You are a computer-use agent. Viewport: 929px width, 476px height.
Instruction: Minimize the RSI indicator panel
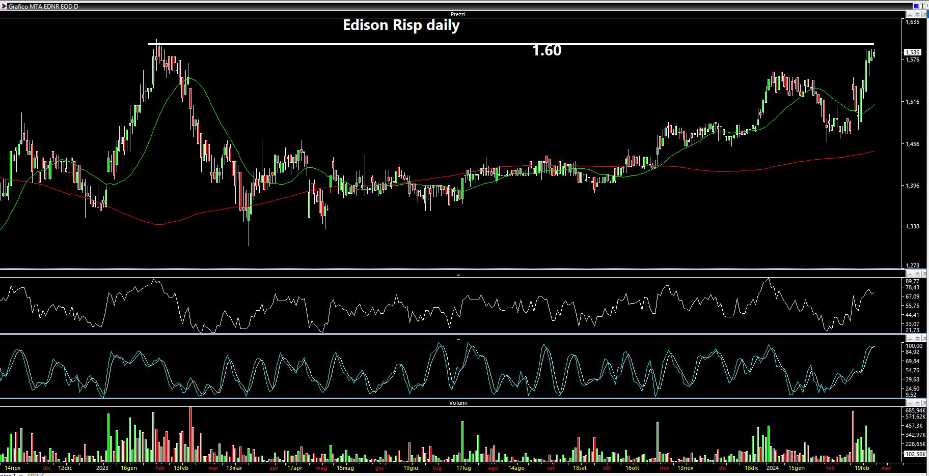(x=910, y=274)
